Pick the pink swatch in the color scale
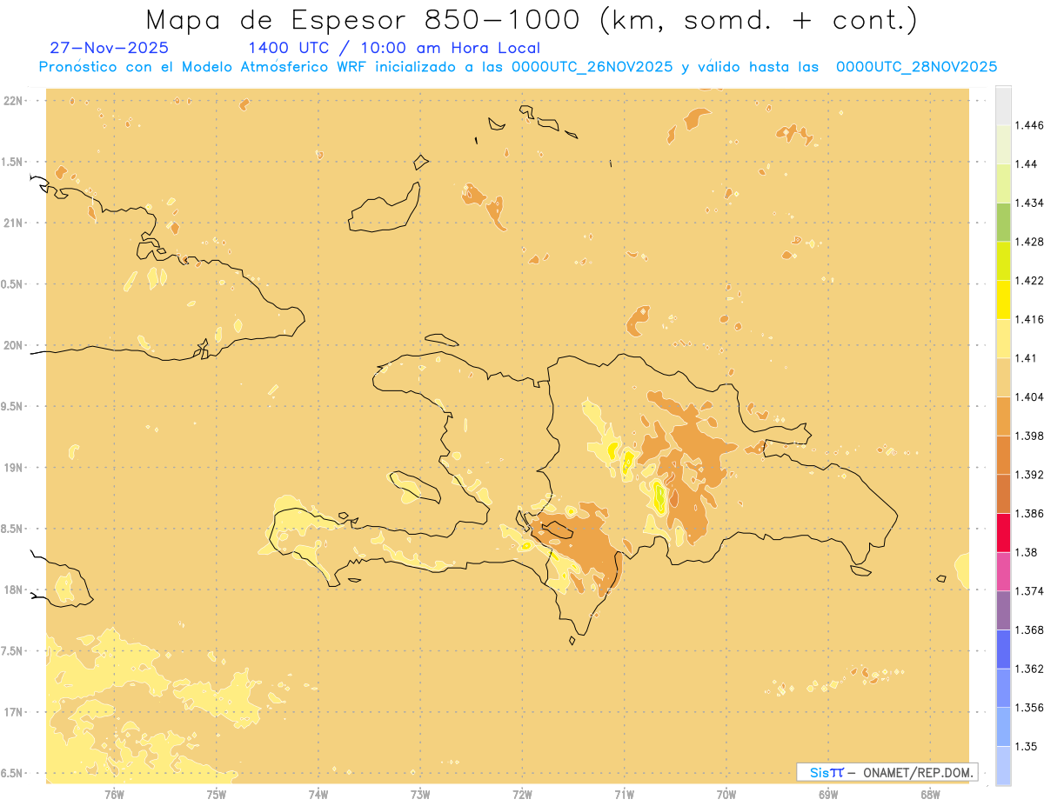The image size is (1044, 806). (x=1003, y=571)
